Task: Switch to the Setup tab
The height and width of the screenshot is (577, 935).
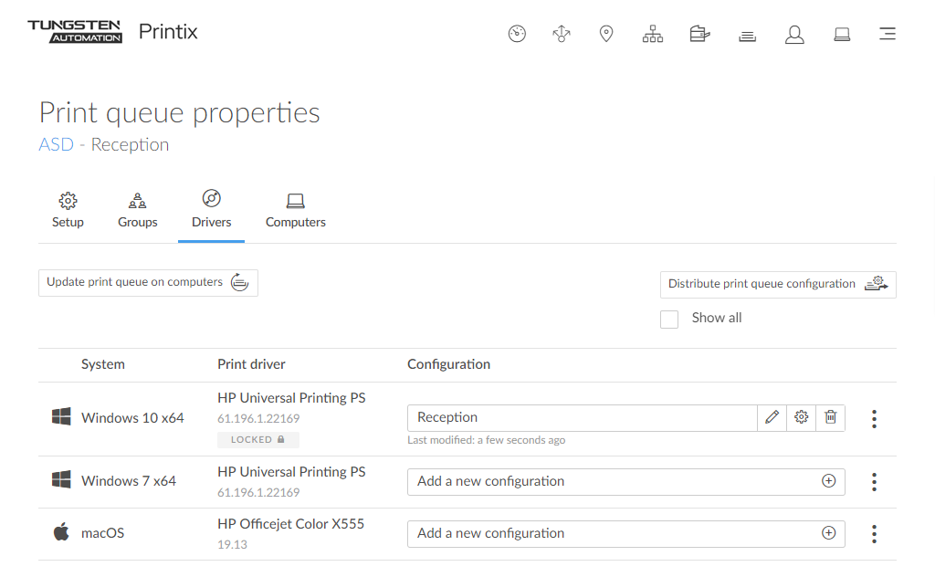Action: point(68,210)
